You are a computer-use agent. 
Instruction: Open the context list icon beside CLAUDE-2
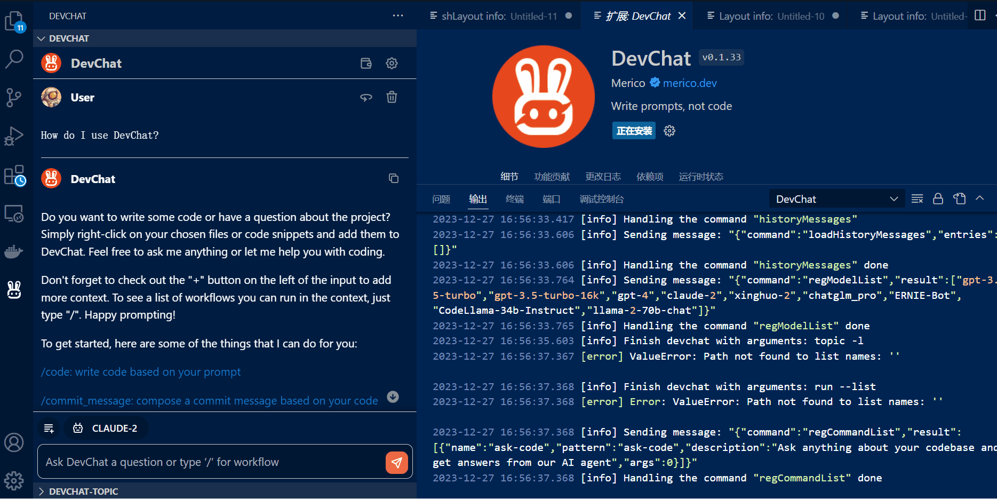(49, 428)
